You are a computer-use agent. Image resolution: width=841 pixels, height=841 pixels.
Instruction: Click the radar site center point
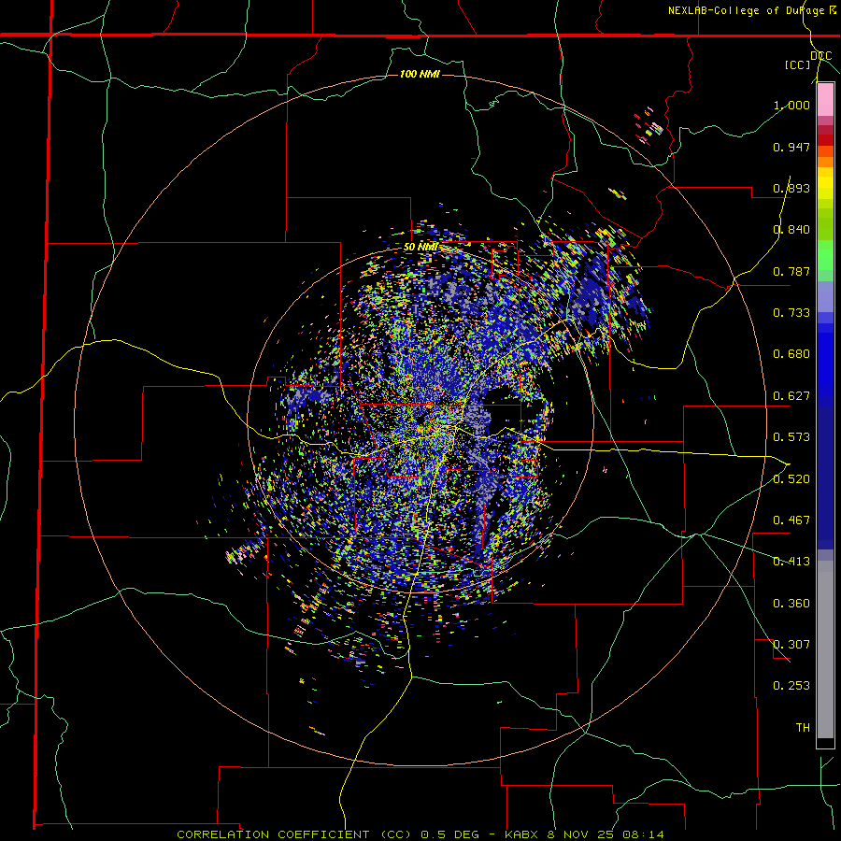coord(420,419)
